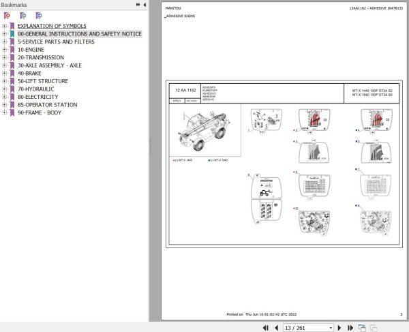Open the page number dropdown
Screen dimensions: 409x332
(x=331, y=328)
